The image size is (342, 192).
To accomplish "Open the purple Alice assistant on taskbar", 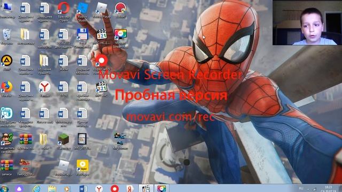I will click(19, 188).
